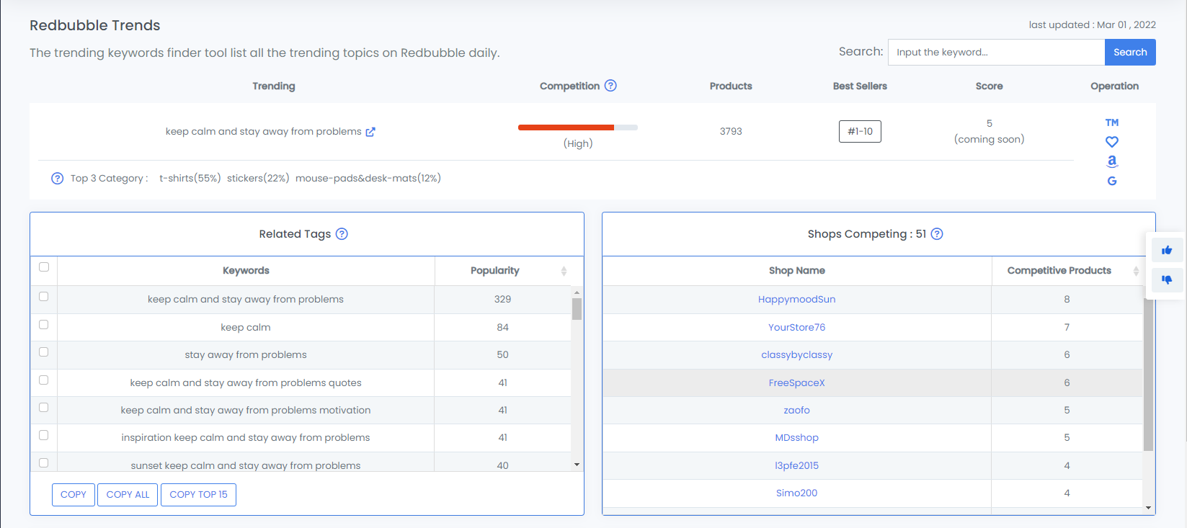
Task: Click the Related Tags scrollbar down arrow
Action: click(x=577, y=465)
